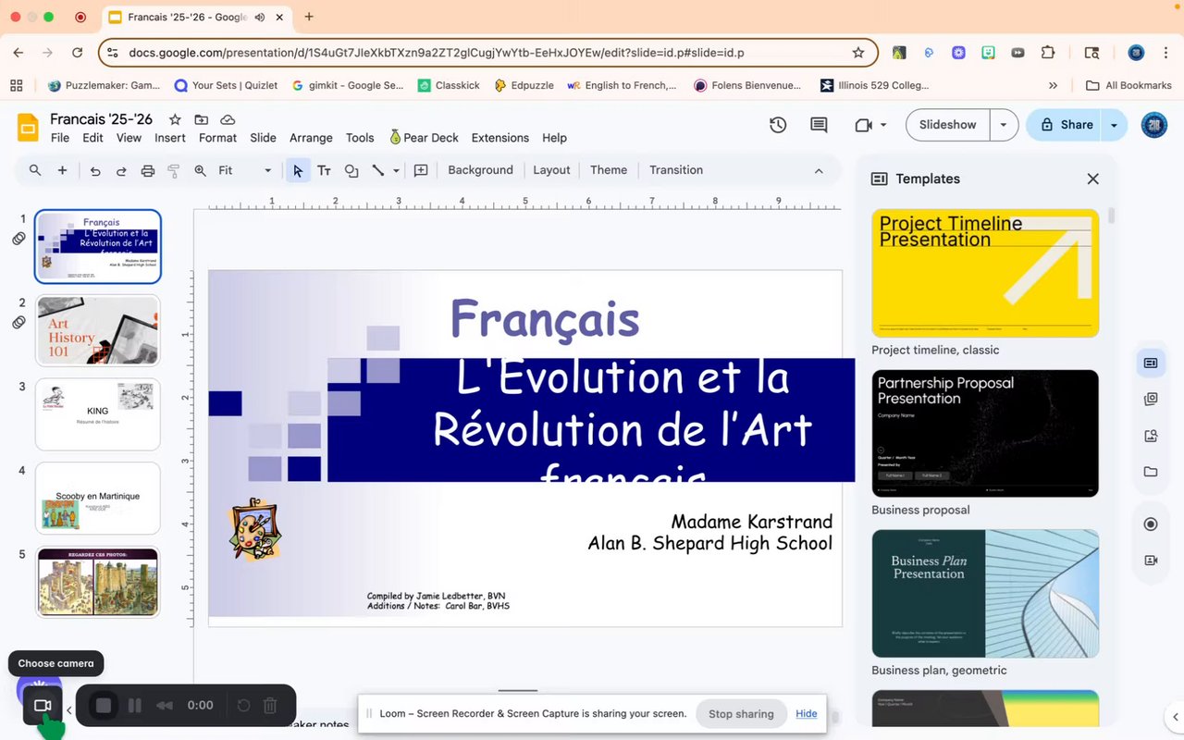Open the folder icon in side panel
The width and height of the screenshot is (1184, 740).
pyautogui.click(x=1151, y=472)
